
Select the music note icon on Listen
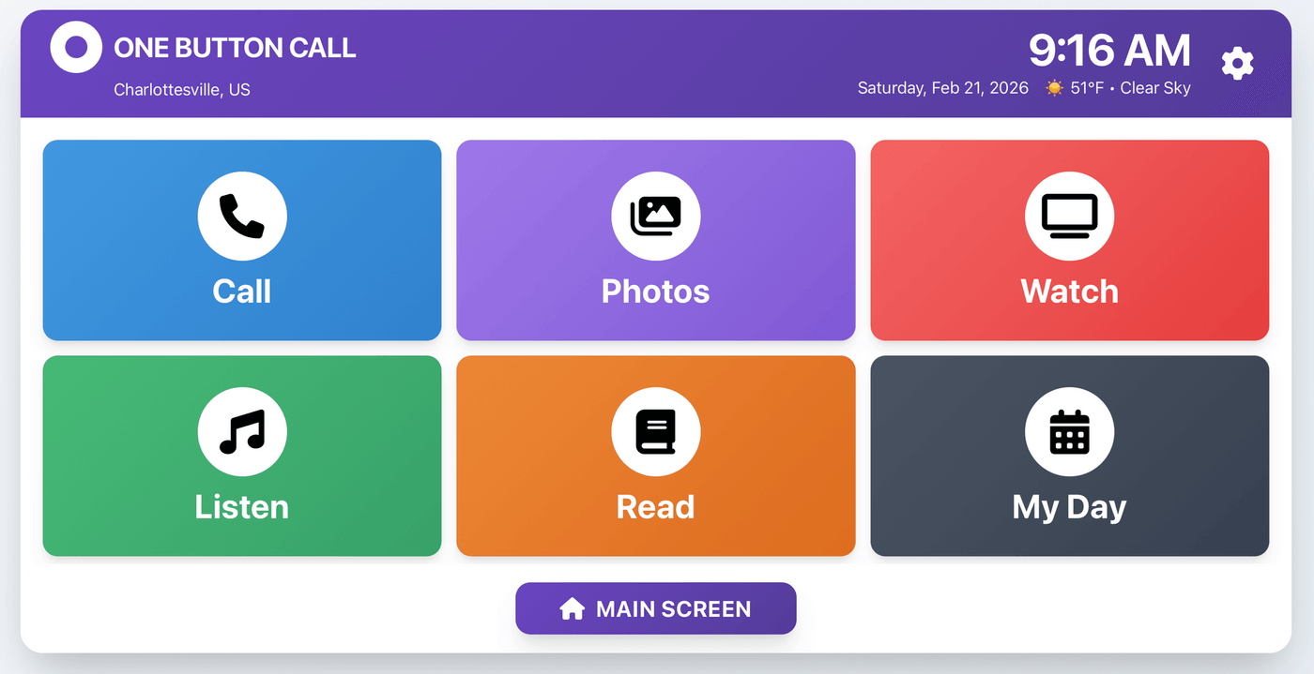pyautogui.click(x=242, y=432)
